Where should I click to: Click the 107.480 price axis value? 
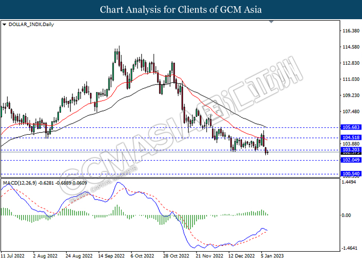351,112
